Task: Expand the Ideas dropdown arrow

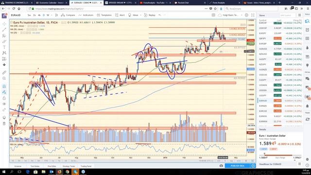Action: click(140, 15)
